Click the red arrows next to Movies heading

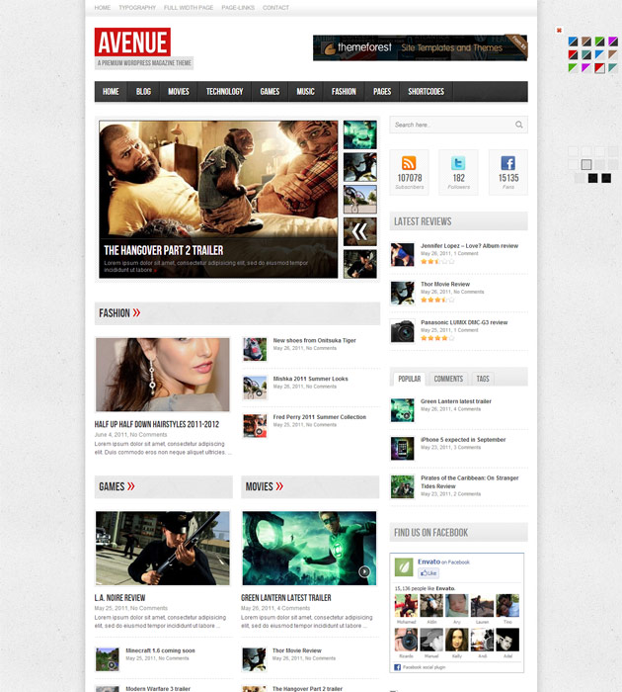(x=279, y=486)
